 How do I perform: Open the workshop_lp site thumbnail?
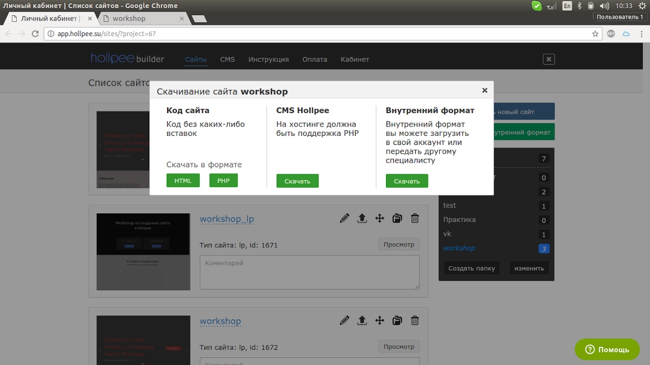tap(143, 252)
